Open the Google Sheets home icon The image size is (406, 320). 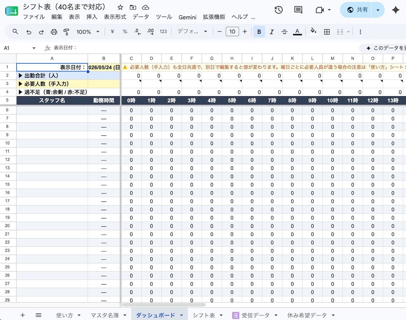point(12,11)
